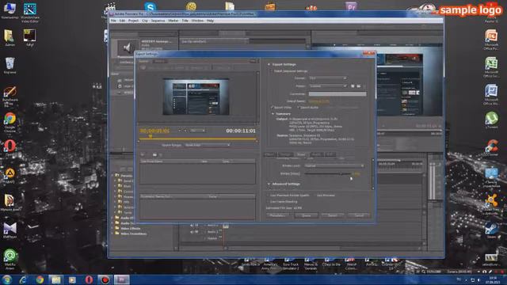The height and width of the screenshot is (285, 507).
Task: Click the Comments input field
Action: [x=337, y=94]
